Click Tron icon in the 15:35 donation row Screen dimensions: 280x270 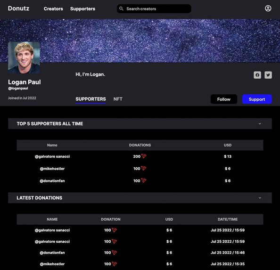point(114,264)
